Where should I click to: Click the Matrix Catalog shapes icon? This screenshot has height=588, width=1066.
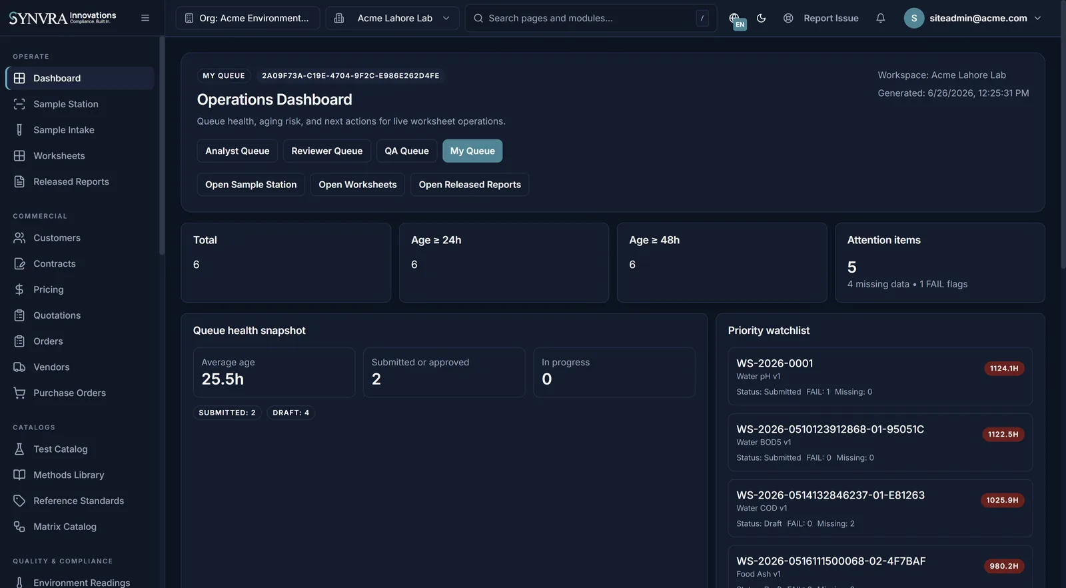tap(19, 527)
